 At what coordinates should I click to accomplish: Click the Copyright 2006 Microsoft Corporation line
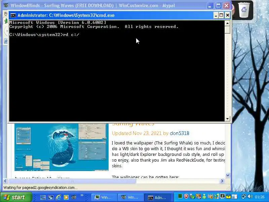94,27
